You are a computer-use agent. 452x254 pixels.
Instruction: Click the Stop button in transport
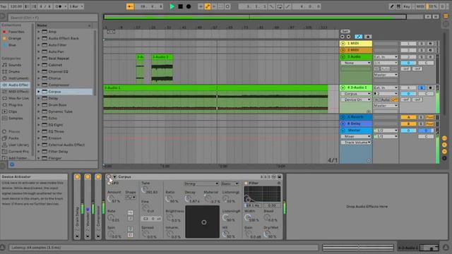tap(181, 6)
